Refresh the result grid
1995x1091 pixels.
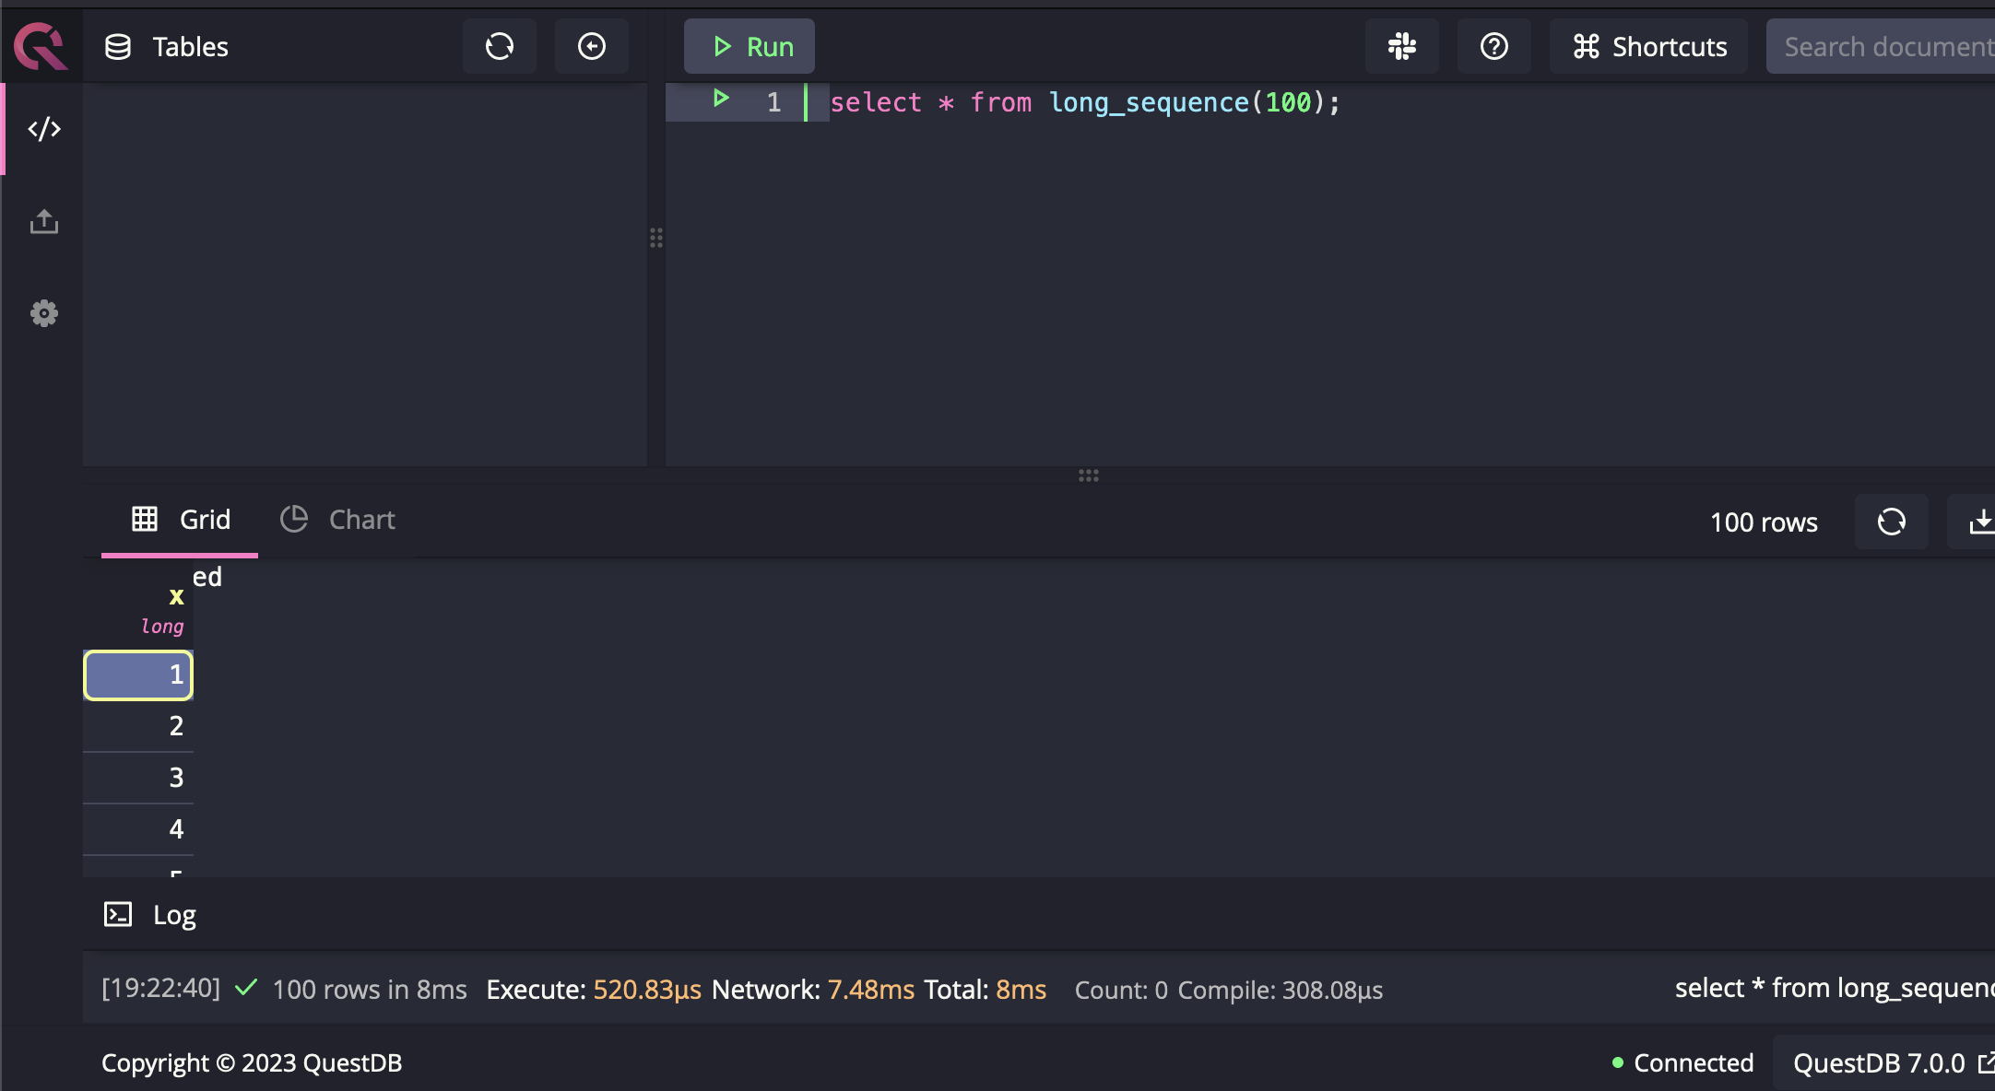[1892, 522]
